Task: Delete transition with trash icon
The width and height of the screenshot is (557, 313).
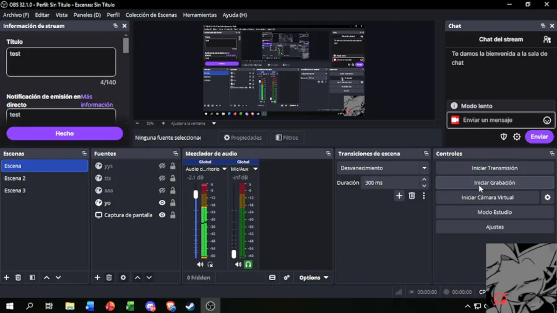Action: 412,195
